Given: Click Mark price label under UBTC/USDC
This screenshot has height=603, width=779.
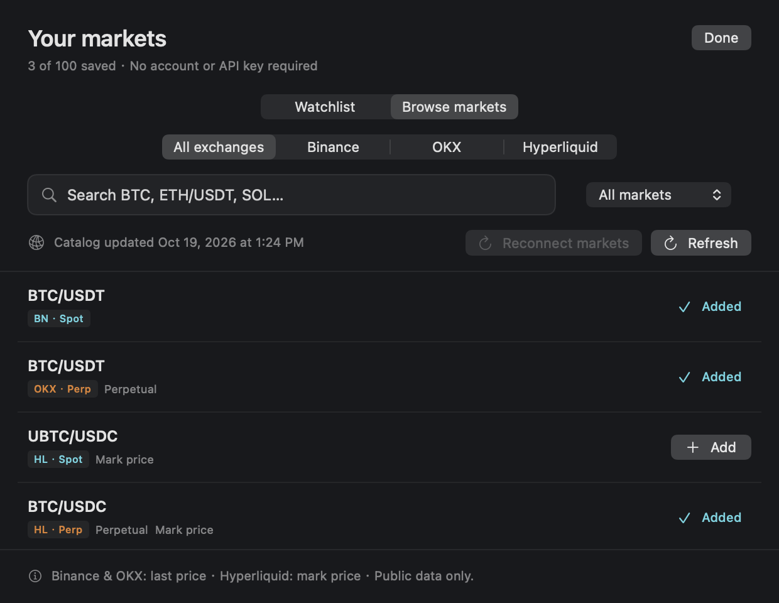Looking at the screenshot, I should pyautogui.click(x=124, y=459).
